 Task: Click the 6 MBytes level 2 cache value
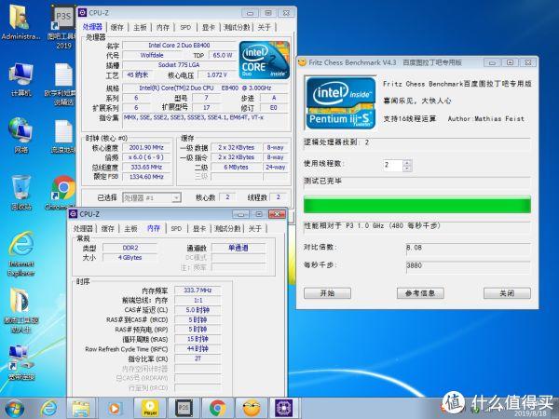pyautogui.click(x=236, y=167)
